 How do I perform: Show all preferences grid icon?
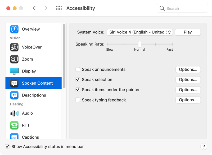click(59, 8)
